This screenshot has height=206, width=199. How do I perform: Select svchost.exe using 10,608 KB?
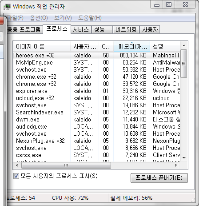[97, 134]
